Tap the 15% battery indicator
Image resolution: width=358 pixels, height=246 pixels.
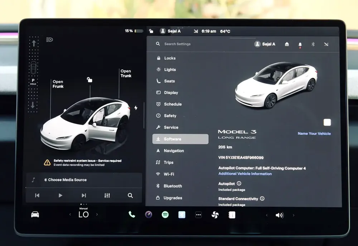[x=134, y=30]
